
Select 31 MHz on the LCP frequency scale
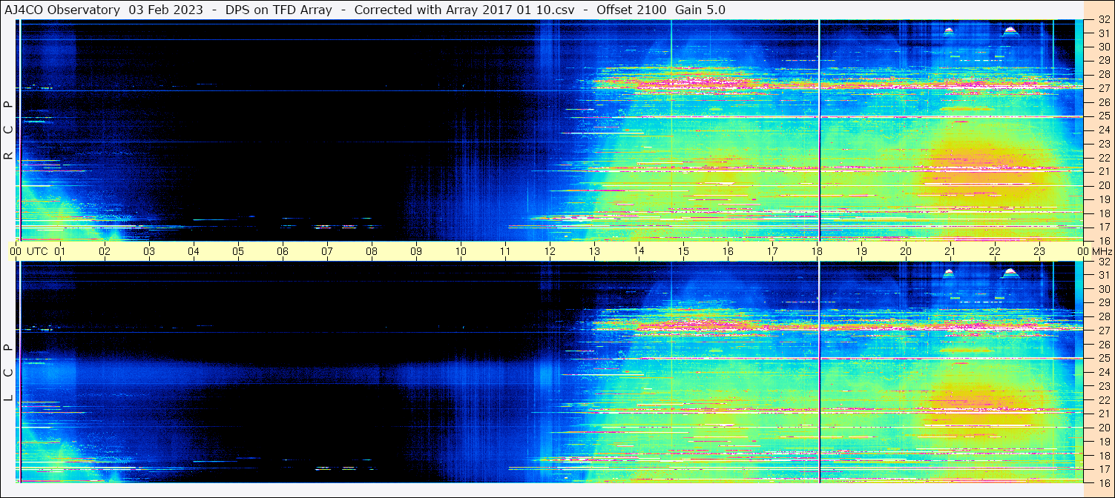click(1103, 275)
